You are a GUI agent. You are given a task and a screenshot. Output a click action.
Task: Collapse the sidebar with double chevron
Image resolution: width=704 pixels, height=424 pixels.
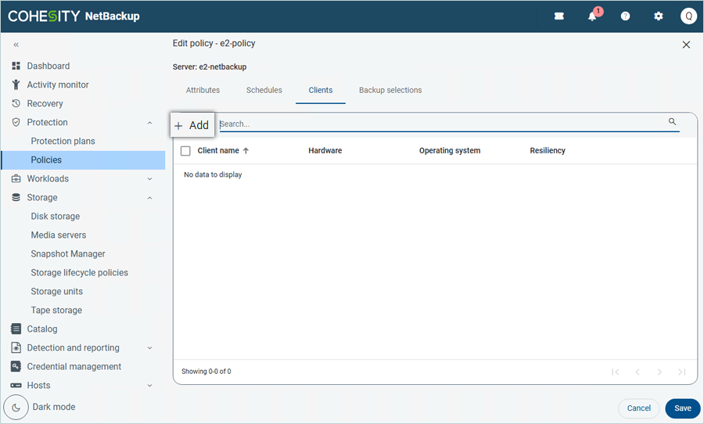click(x=16, y=45)
